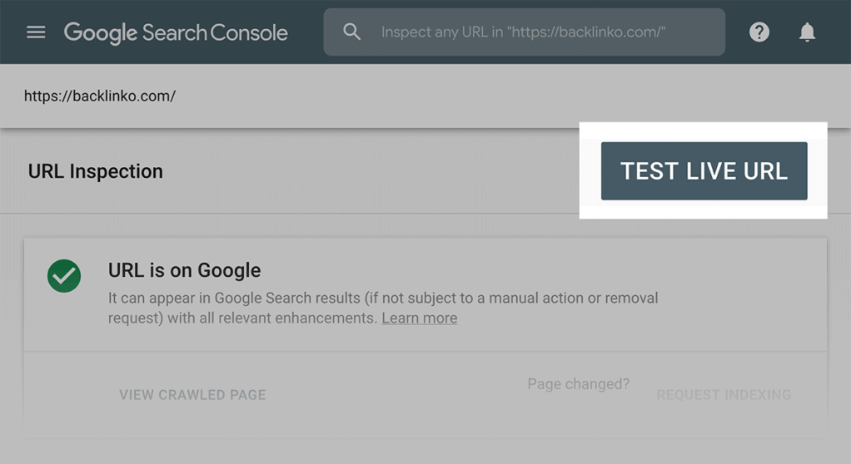The height and width of the screenshot is (464, 851).
Task: Click REQUEST INDEXING
Action: pos(724,395)
